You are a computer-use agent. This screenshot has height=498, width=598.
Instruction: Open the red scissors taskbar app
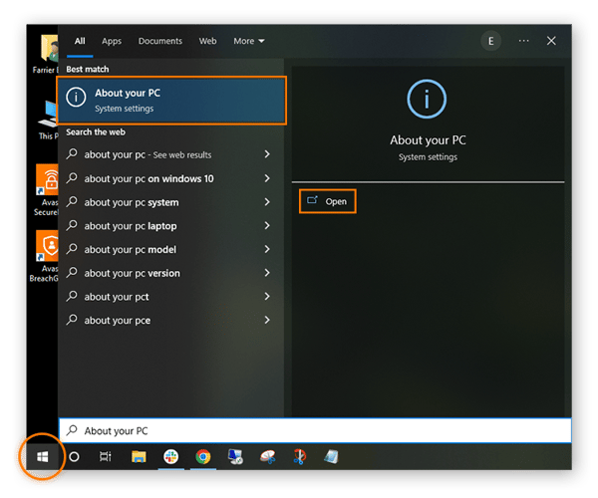(300, 456)
